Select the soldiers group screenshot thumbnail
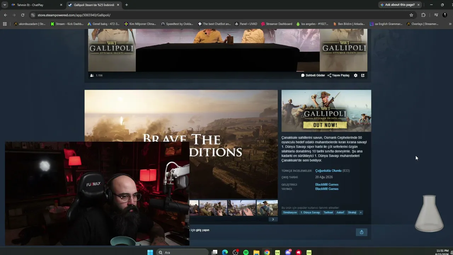This screenshot has width=453, height=255. tap(213, 208)
